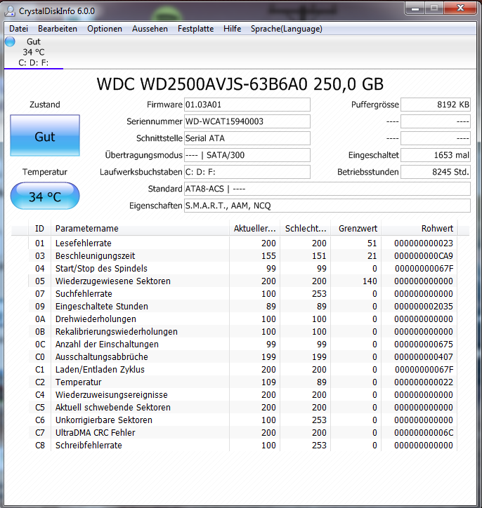Screen dimensions: 482x508
Task: Select the Anzahl der Einschaltungen row
Action: click(x=242, y=344)
